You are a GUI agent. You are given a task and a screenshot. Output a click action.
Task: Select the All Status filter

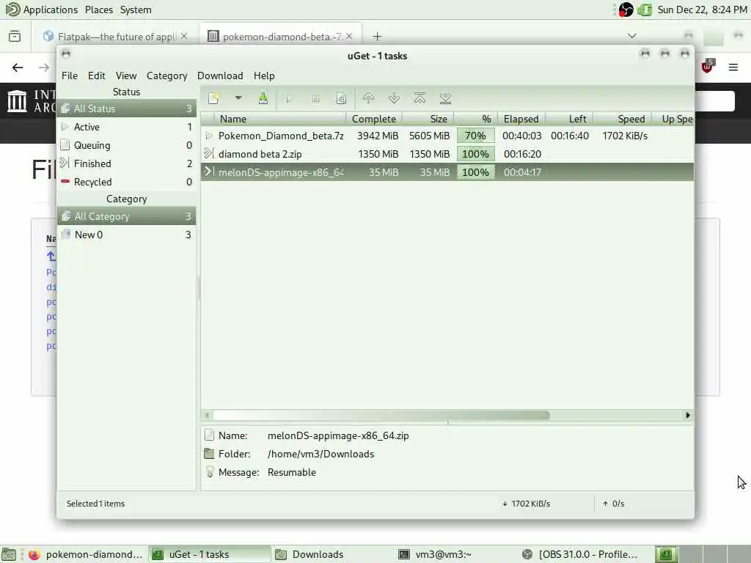[126, 108]
